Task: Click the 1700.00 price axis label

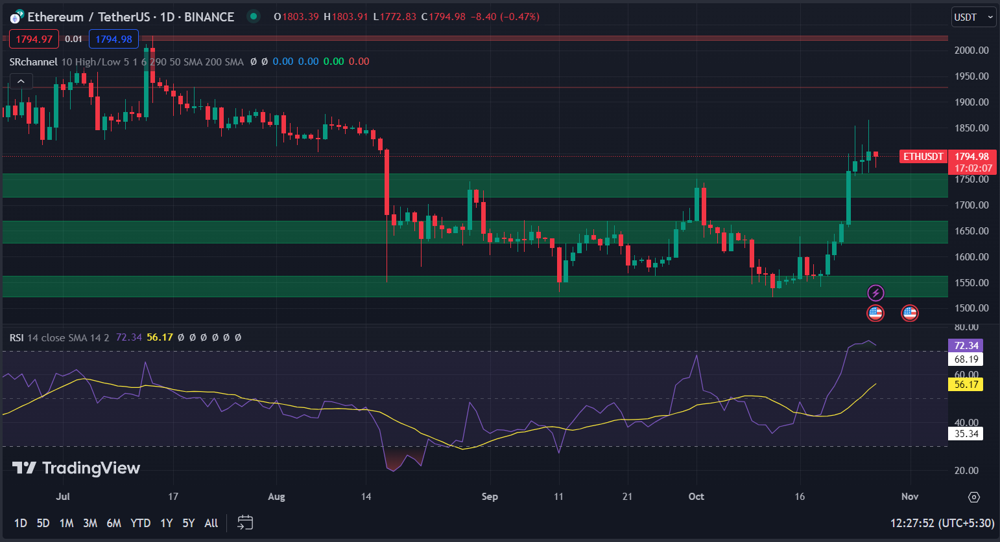Action: [971, 205]
